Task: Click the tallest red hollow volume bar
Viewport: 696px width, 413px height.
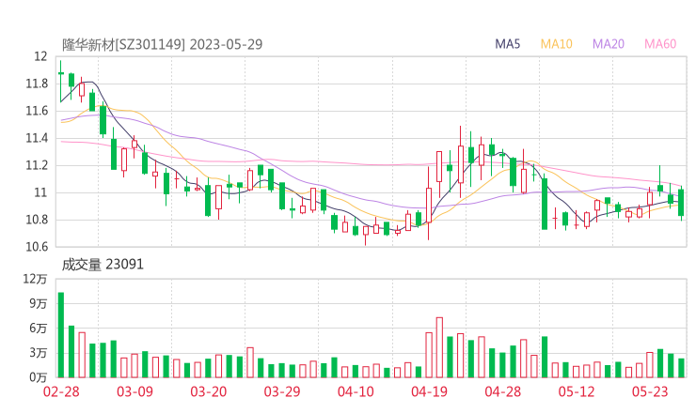Action: coord(439,347)
